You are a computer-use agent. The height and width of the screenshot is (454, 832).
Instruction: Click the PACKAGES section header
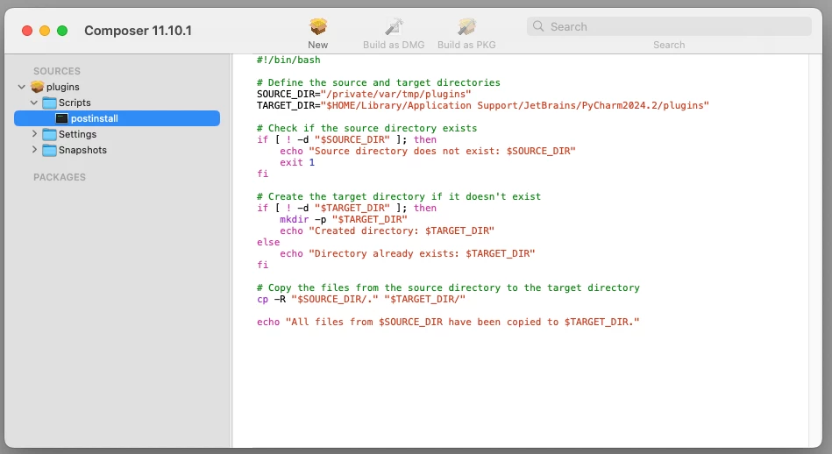click(x=60, y=177)
